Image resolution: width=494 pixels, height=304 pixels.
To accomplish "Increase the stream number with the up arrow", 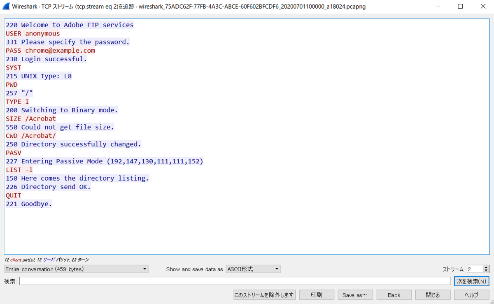I will click(486, 267).
